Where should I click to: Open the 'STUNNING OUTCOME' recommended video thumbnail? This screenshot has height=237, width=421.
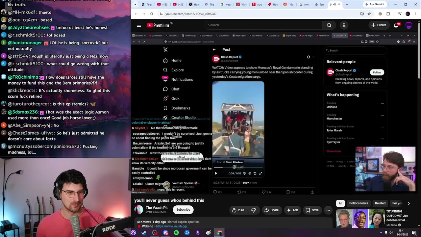[x=360, y=219]
